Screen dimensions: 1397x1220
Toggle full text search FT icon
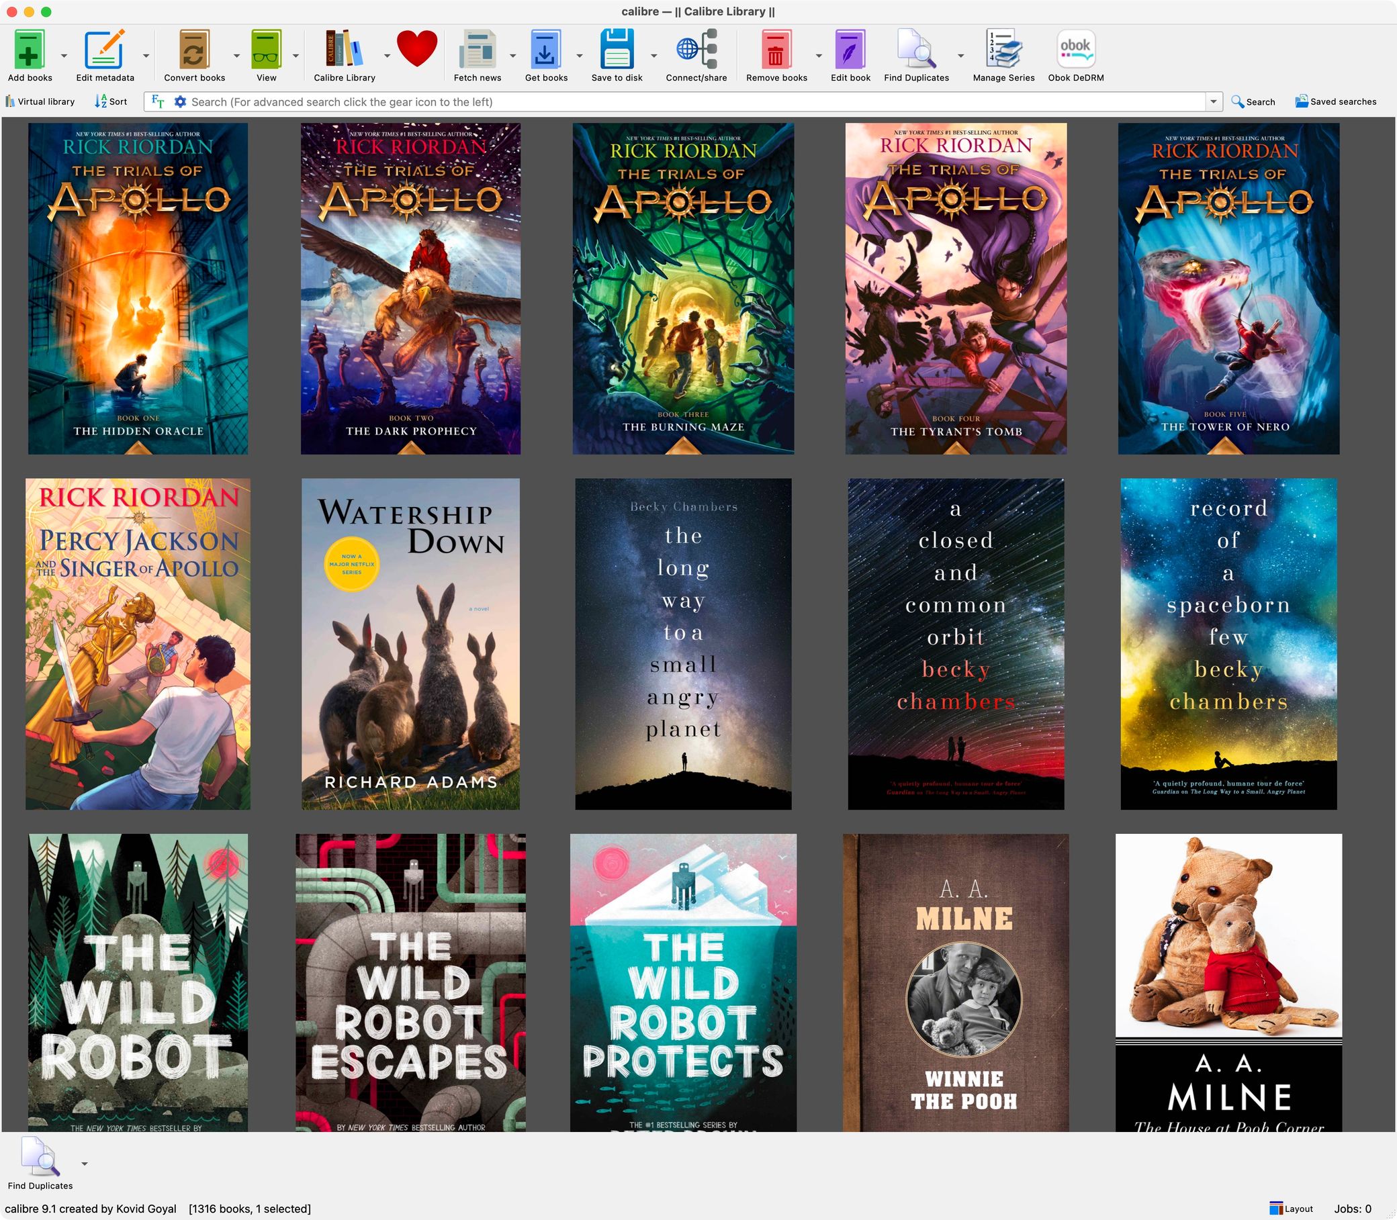(x=158, y=101)
